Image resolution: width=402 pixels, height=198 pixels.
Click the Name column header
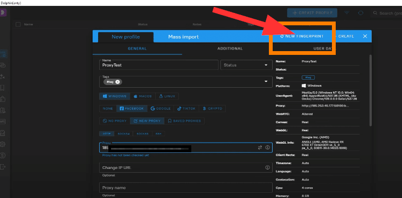pyautogui.click(x=29, y=24)
